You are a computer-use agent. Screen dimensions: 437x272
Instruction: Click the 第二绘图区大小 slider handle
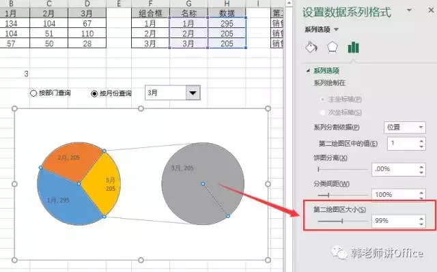tap(342, 221)
